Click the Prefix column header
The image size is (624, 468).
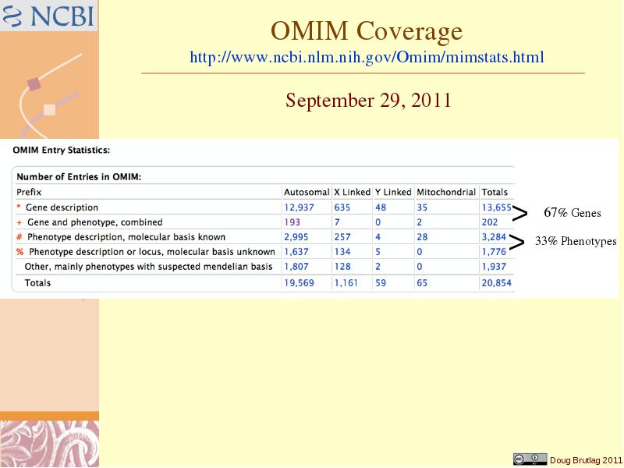point(29,192)
